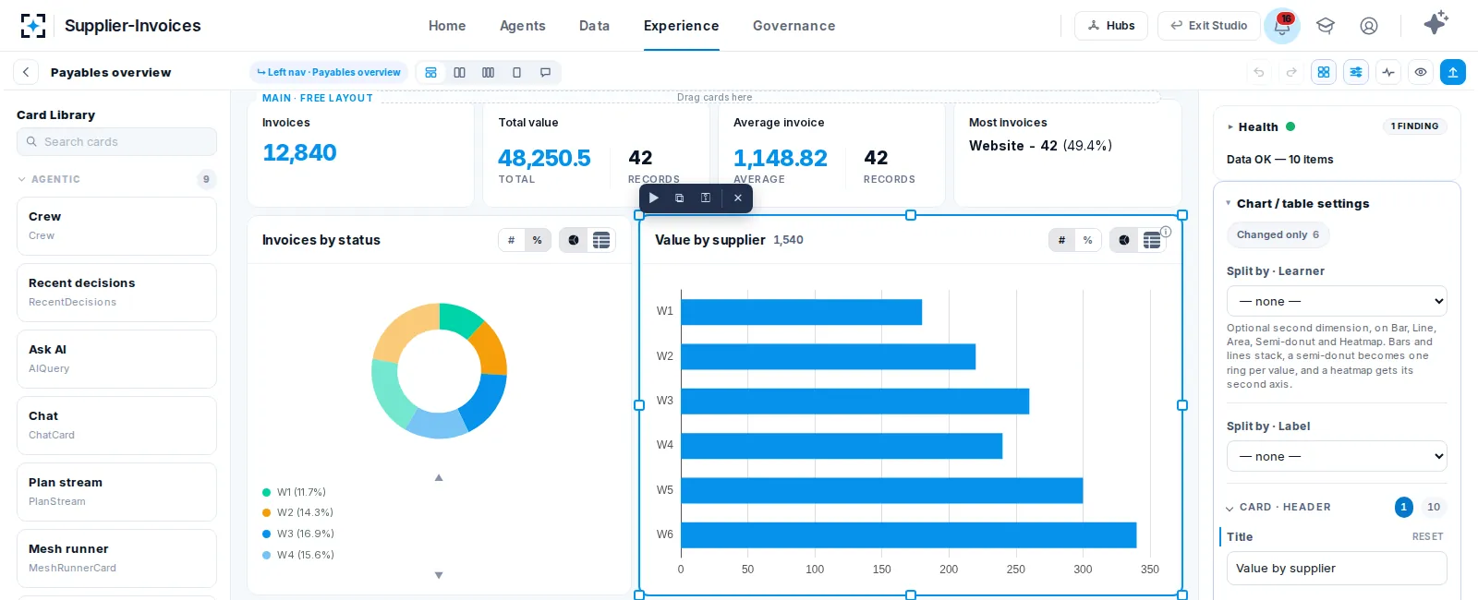Click the W3 blue legend swatch
Image resolution: width=1478 pixels, height=600 pixels.
pos(267,534)
